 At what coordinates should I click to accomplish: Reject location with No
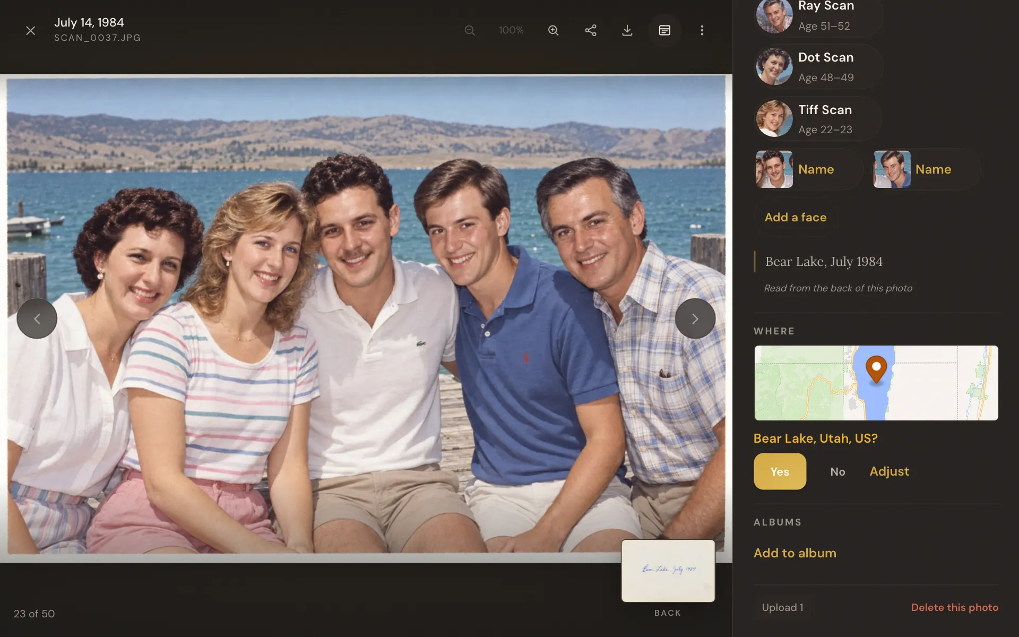[x=837, y=471]
